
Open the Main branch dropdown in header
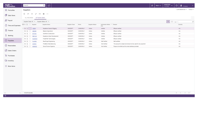click(x=158, y=5)
